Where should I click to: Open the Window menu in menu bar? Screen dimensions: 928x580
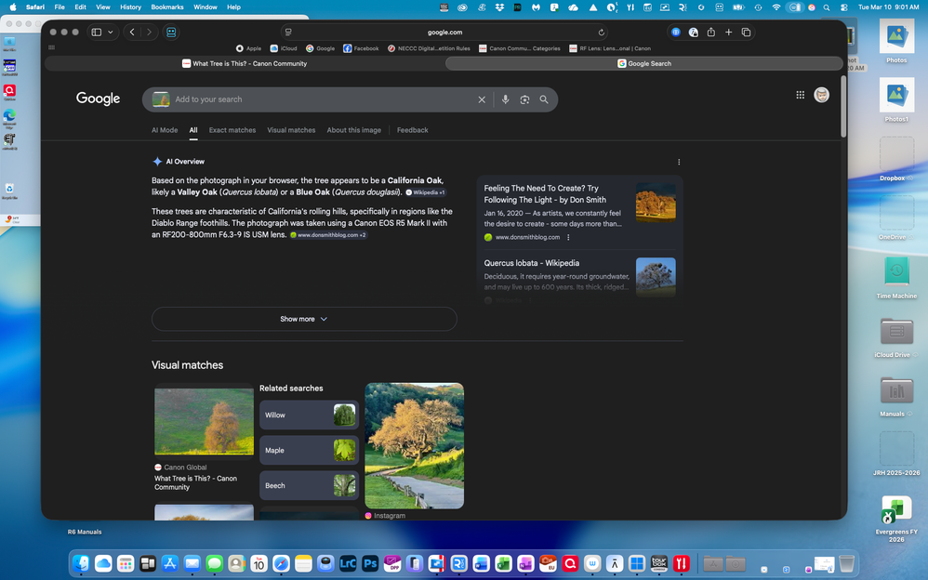click(x=205, y=7)
